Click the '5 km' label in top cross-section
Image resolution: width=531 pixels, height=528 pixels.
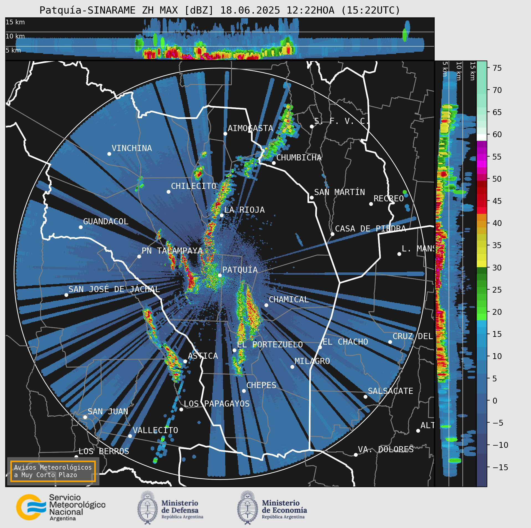(x=13, y=50)
